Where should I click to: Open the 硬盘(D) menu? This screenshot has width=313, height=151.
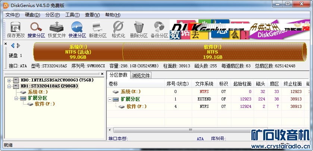(32, 15)
